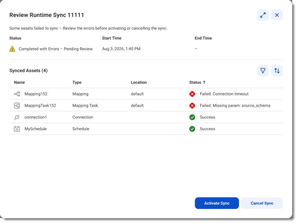Click the Mapping152 mapping icon
This screenshot has width=298, height=224.
click(17, 94)
